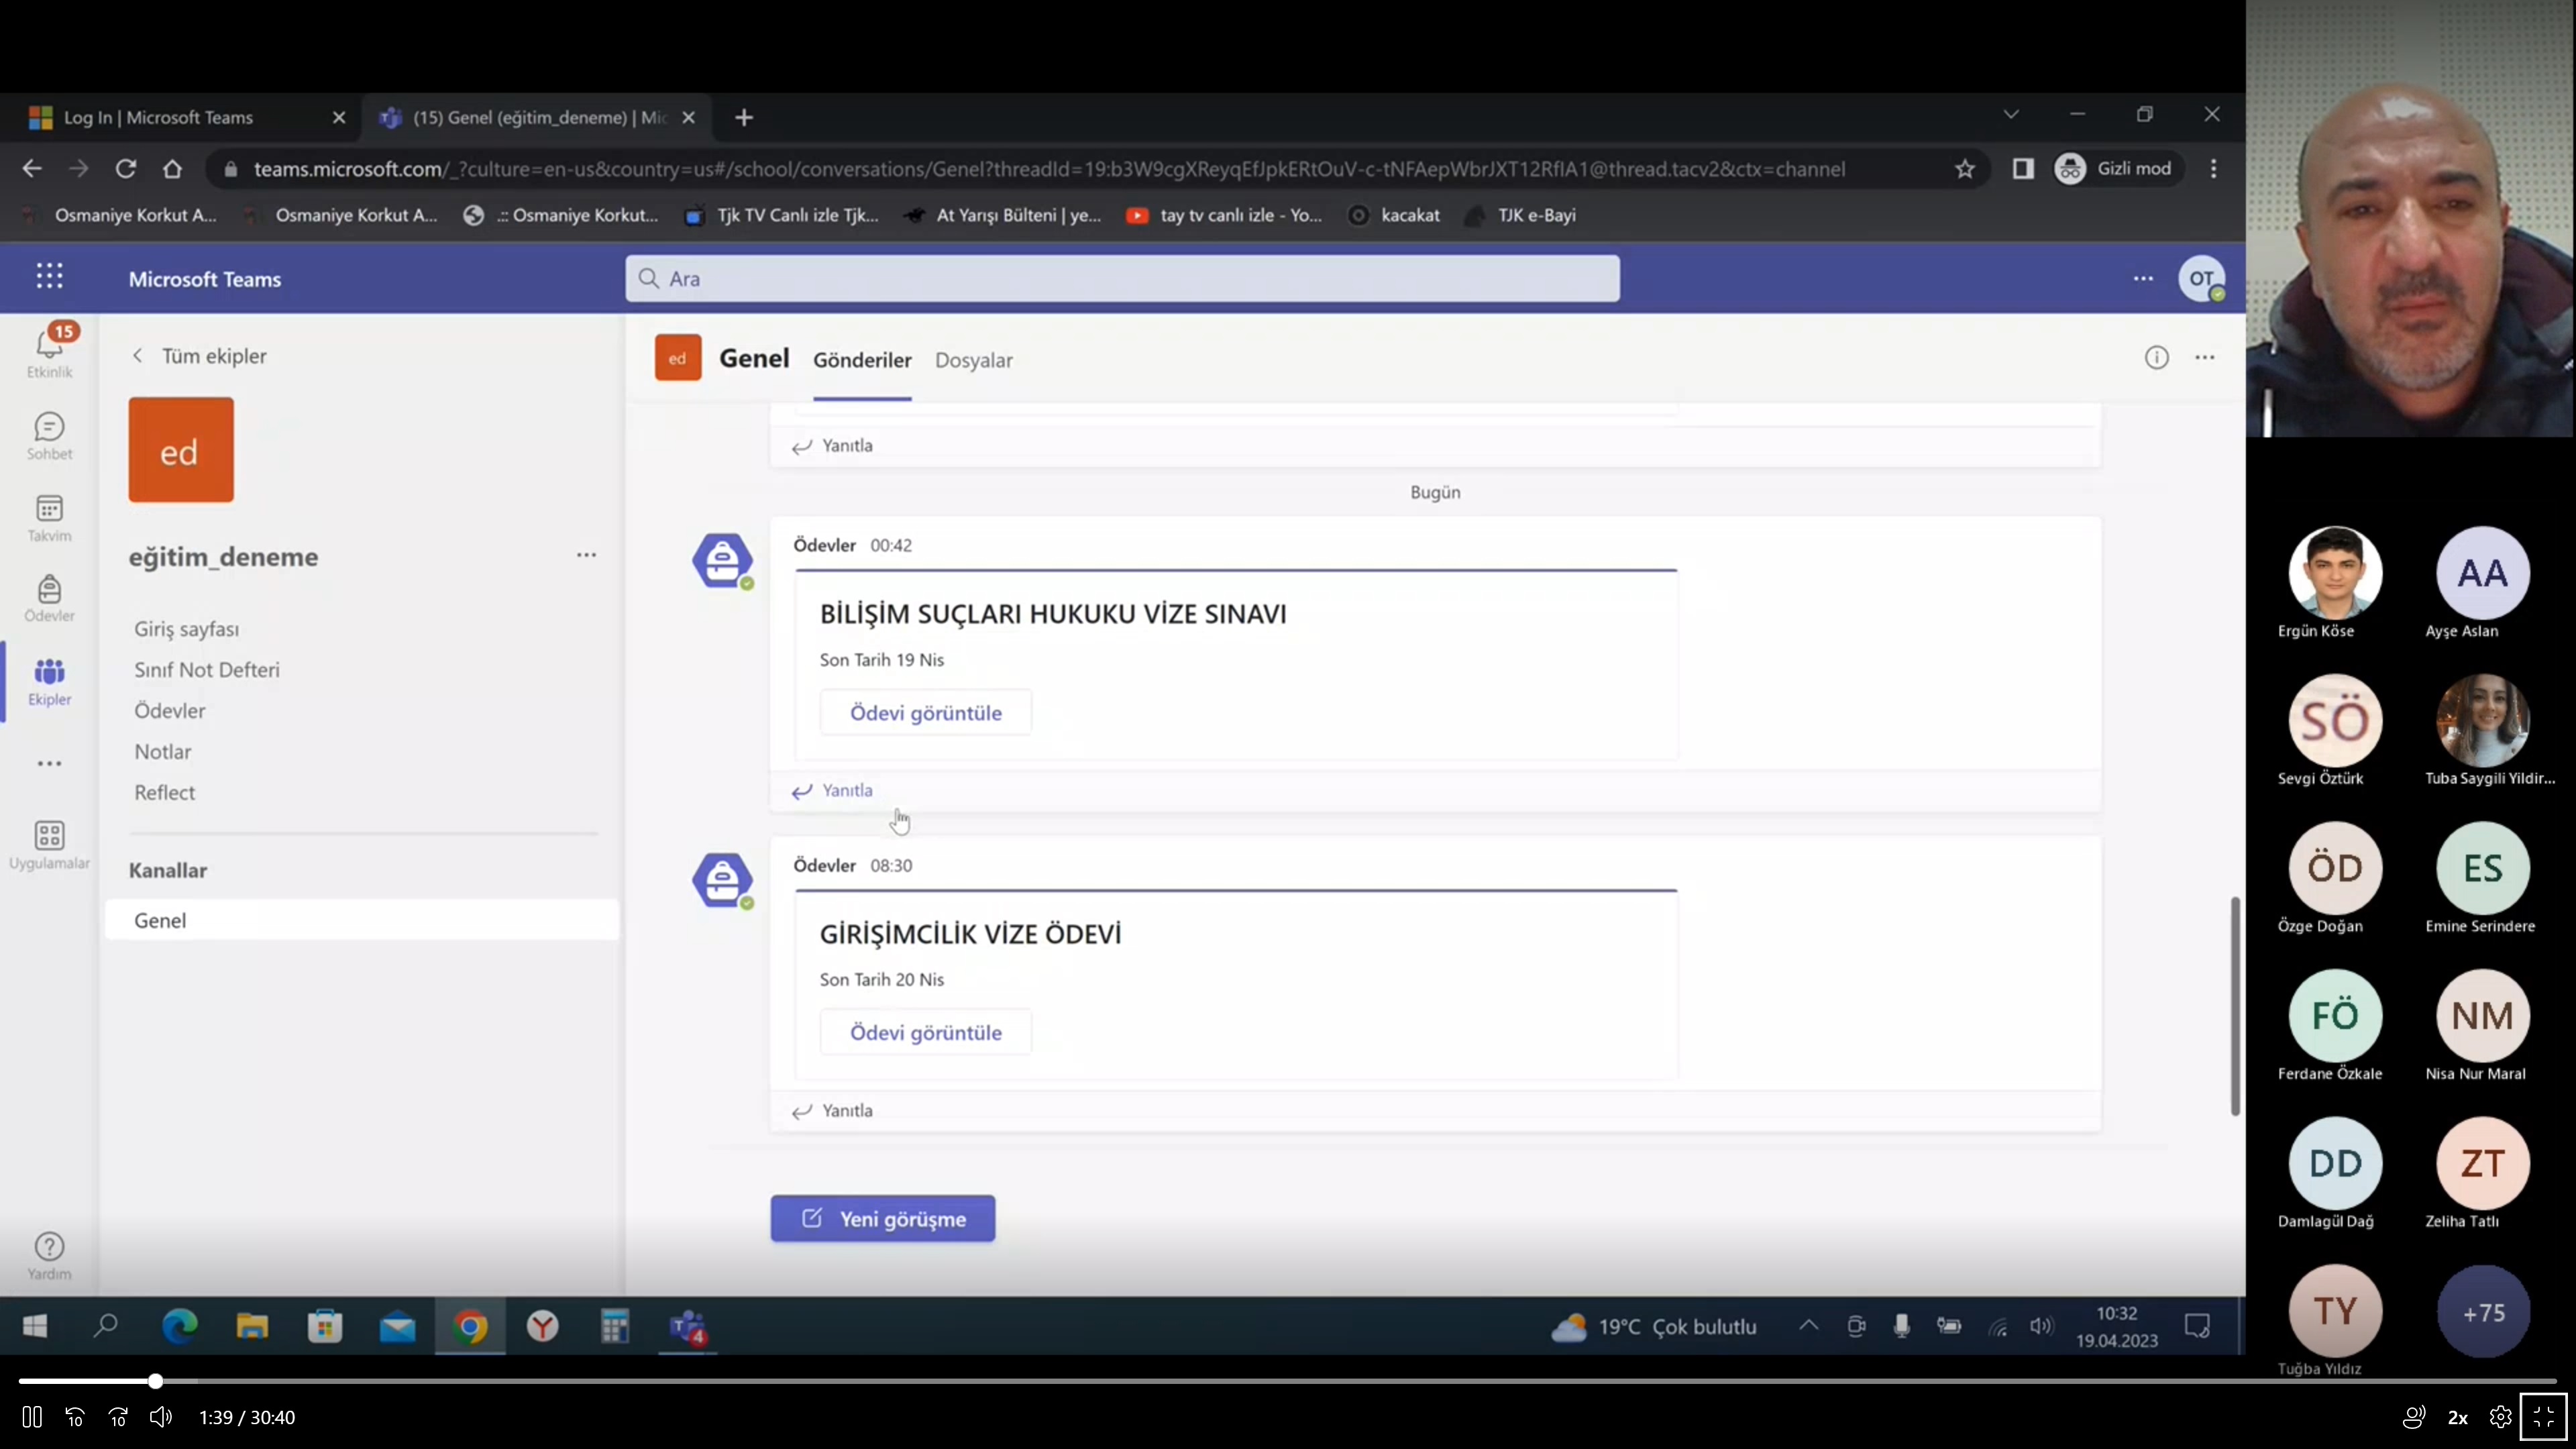Image resolution: width=2576 pixels, height=1449 pixels.
Task: Open Sohbet chat in sidebar
Action: 49,436
